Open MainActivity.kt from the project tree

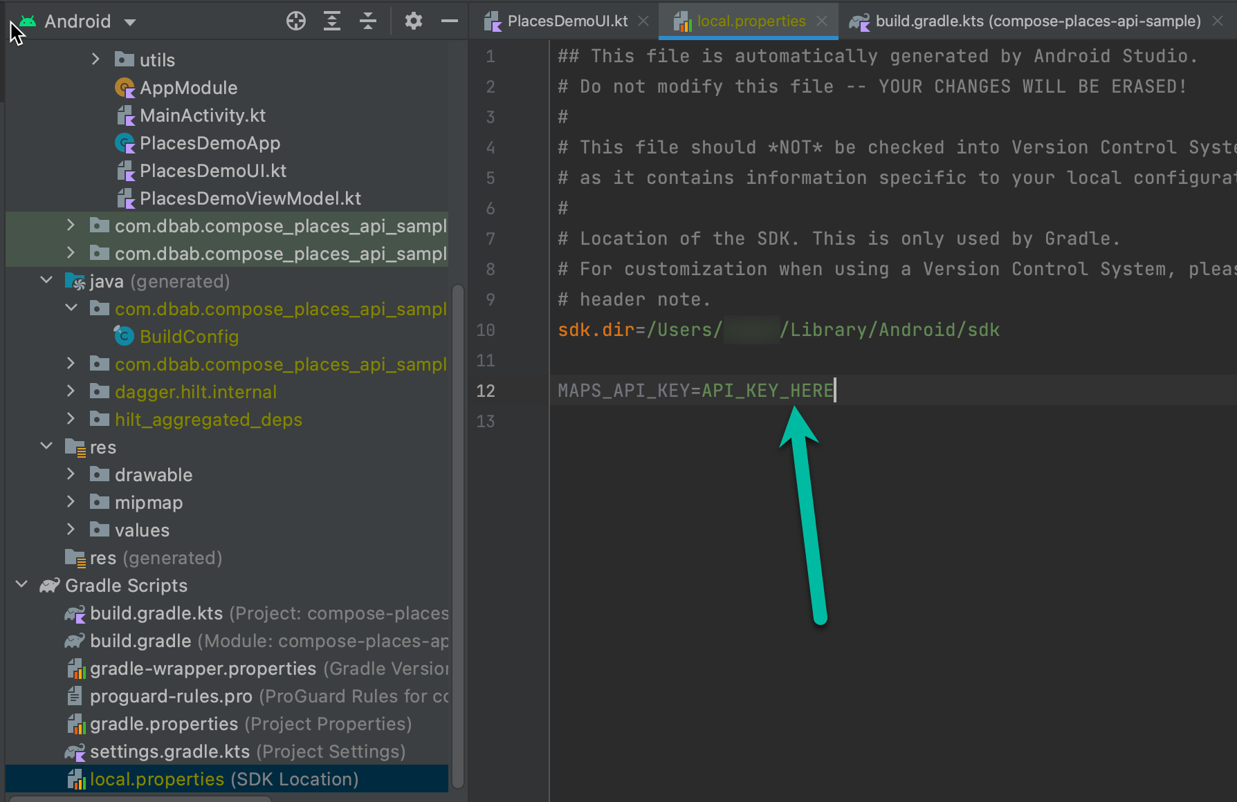202,115
